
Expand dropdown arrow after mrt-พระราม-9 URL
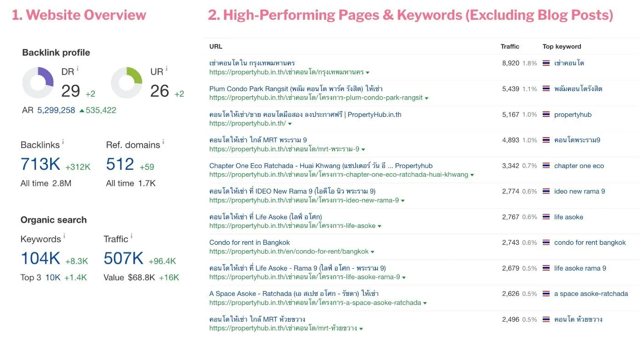(x=363, y=150)
